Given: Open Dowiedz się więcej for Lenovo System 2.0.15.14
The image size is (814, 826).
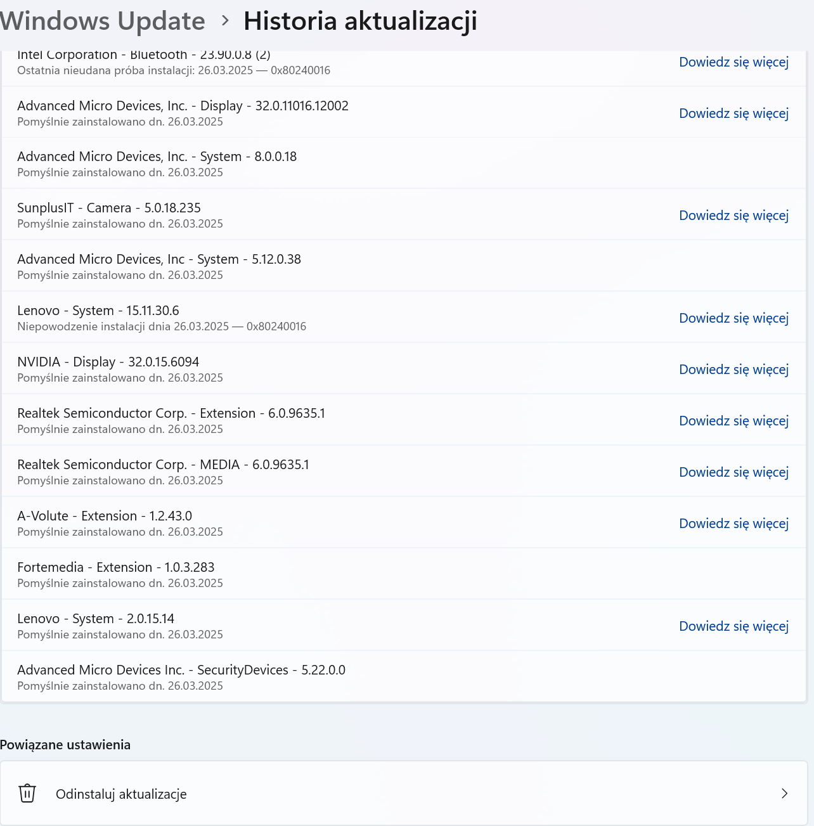Looking at the screenshot, I should pos(733,626).
